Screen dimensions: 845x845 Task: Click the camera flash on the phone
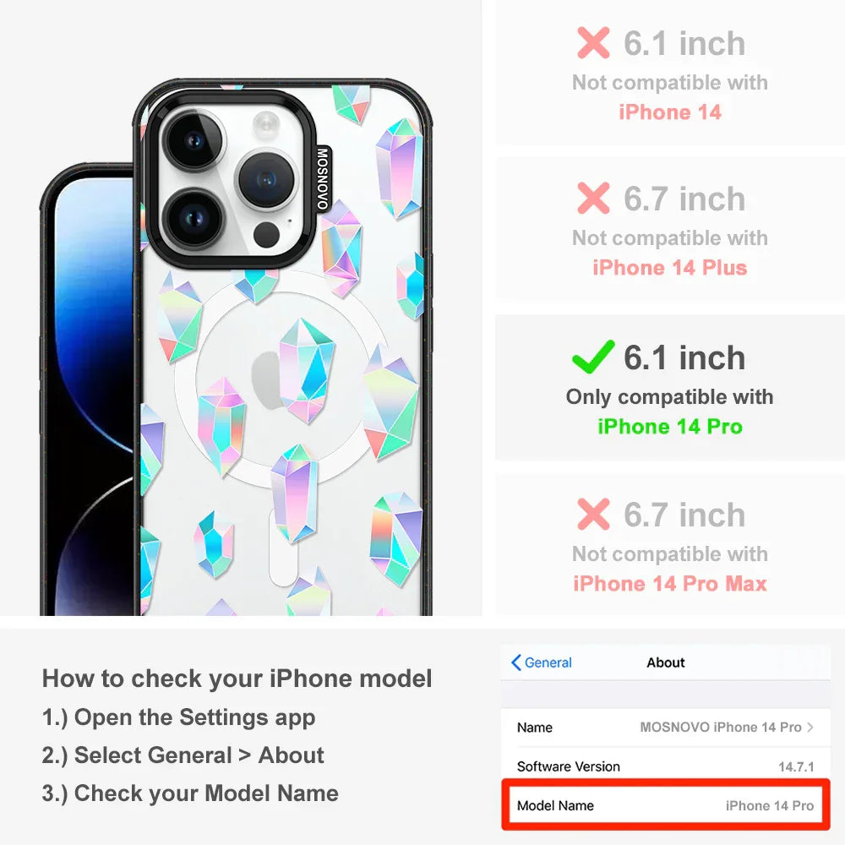tap(266, 123)
